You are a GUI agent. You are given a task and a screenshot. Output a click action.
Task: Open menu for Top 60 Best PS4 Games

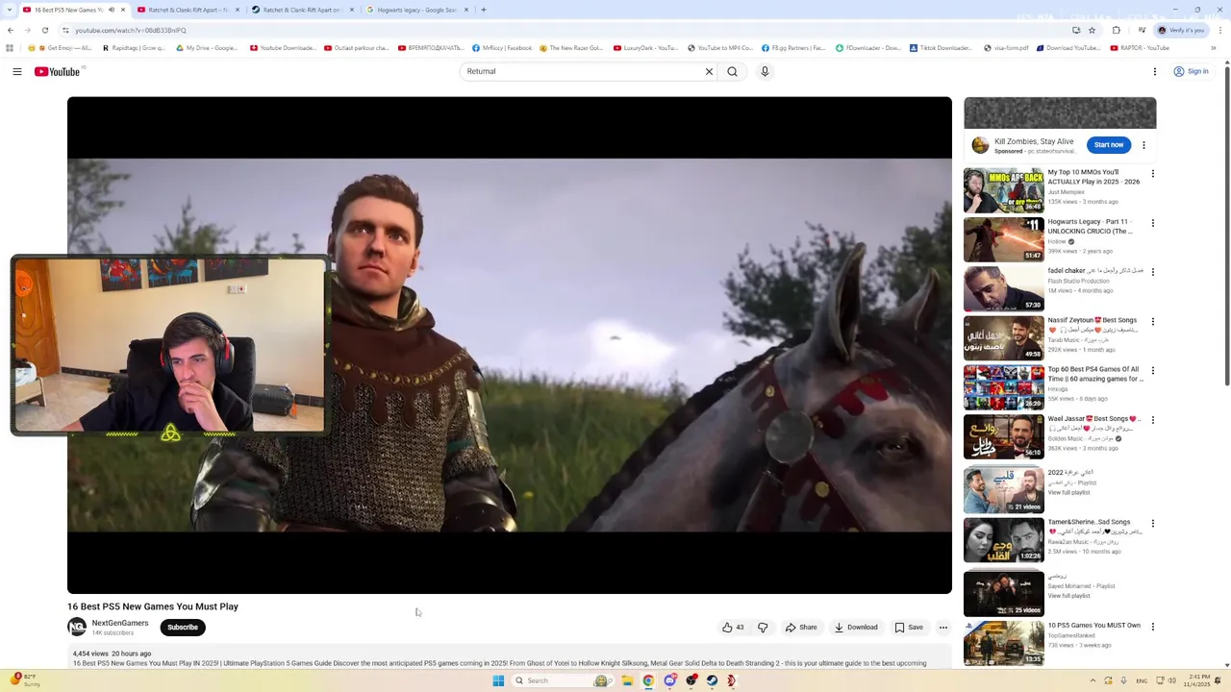pyautogui.click(x=1153, y=370)
